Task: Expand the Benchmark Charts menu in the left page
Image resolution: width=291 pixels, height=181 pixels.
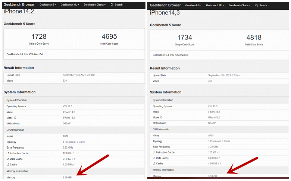Action: click(x=94, y=4)
